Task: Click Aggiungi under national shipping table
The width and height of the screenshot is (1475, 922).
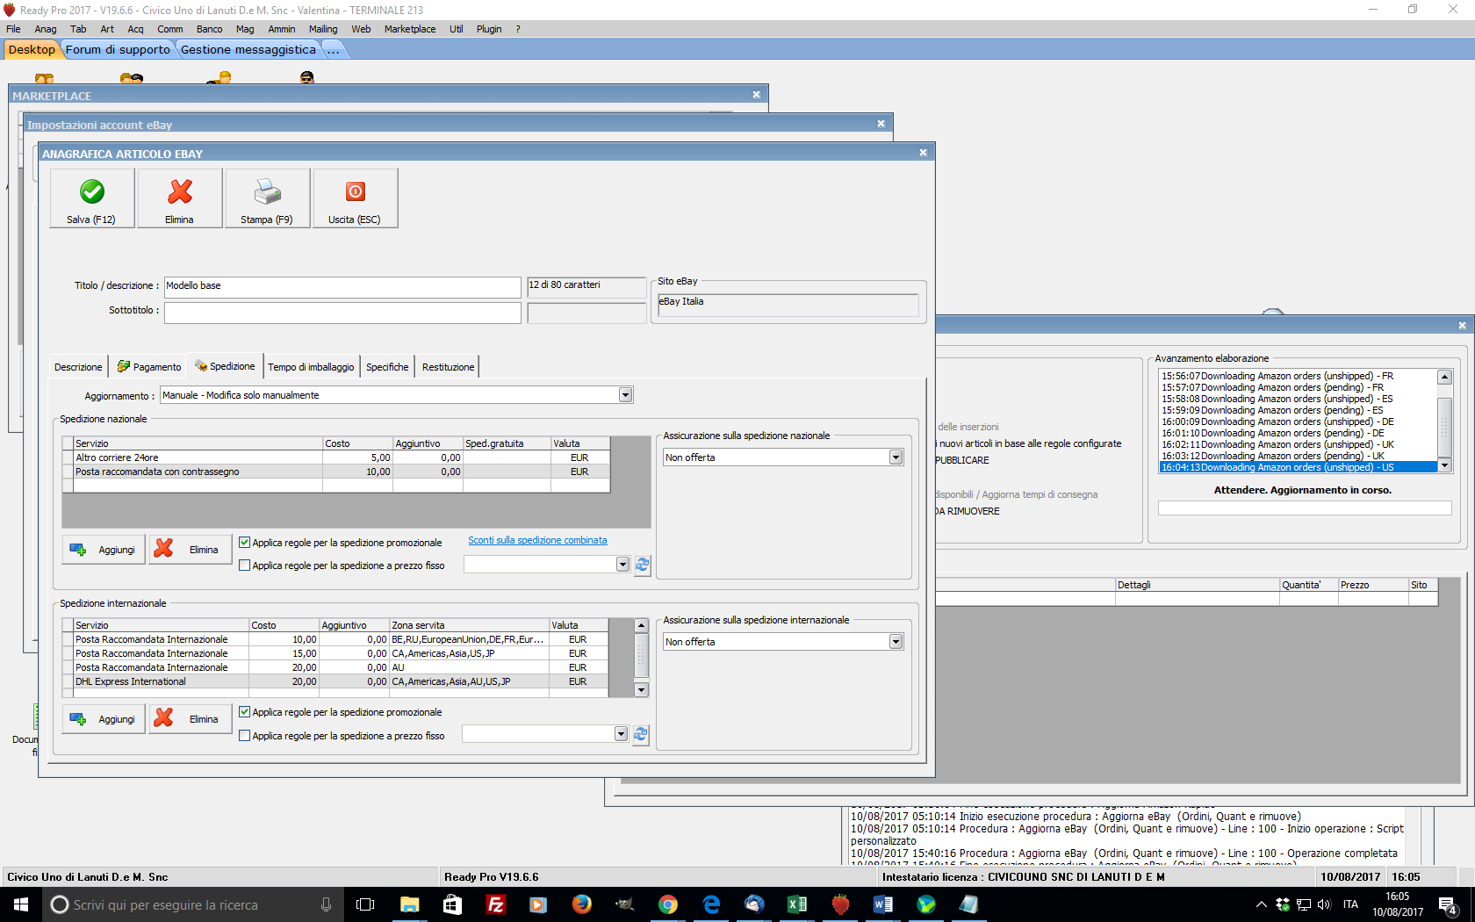Action: tap(104, 550)
